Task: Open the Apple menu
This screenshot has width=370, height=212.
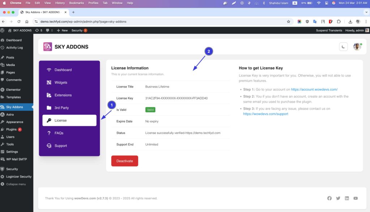Action: (x=4, y=3)
